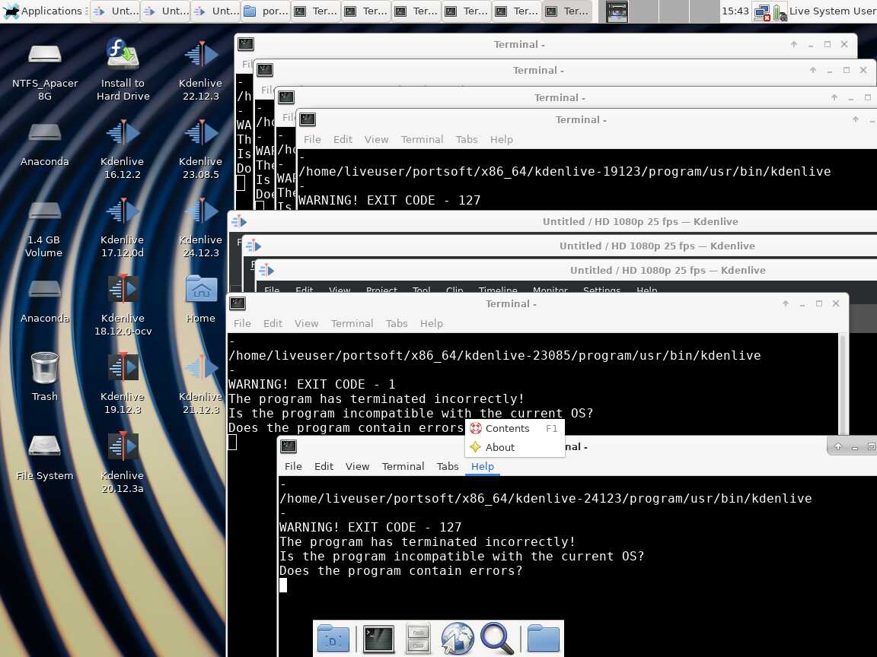Screen dimensions: 877x657
Task: Open the Kdenlive 23.08.5 desktop launcher
Action: (x=201, y=133)
